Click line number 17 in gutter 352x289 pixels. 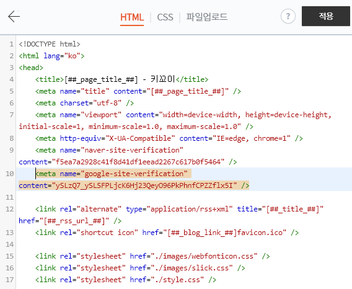pyautogui.click(x=10, y=280)
